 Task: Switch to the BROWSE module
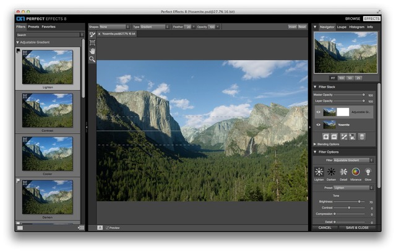[x=353, y=19]
